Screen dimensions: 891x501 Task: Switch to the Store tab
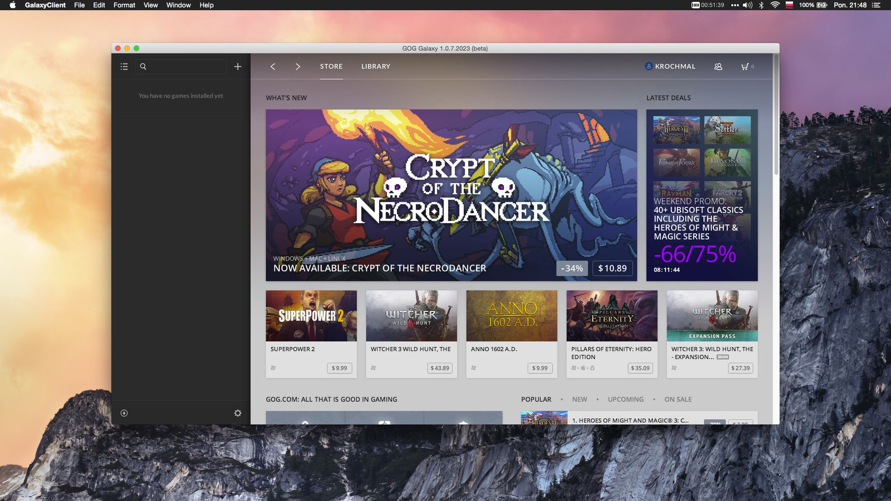331,66
